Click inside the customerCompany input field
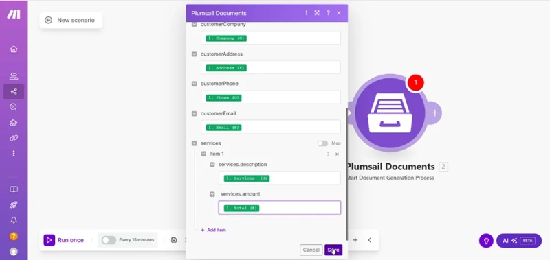This screenshot has width=550, height=260. pyautogui.click(x=270, y=38)
